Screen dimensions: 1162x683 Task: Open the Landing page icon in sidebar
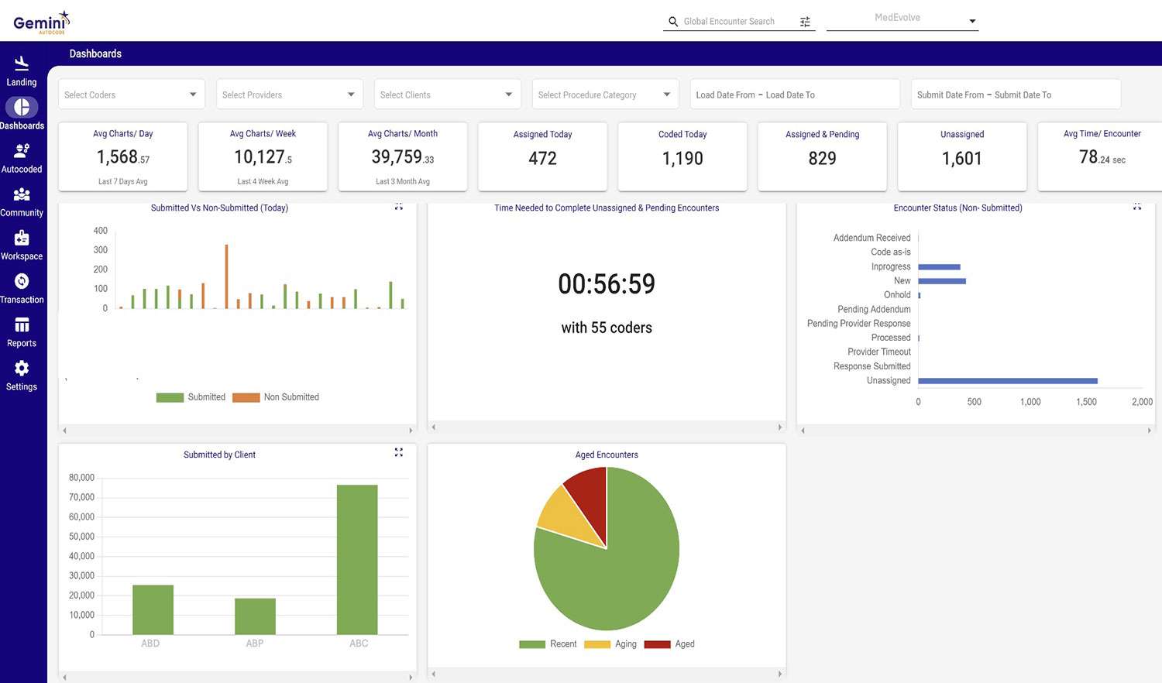pyautogui.click(x=22, y=63)
